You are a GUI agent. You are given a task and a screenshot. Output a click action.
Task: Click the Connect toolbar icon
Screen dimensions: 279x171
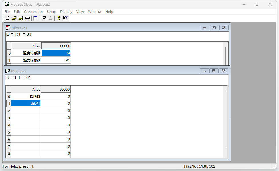tap(44, 18)
